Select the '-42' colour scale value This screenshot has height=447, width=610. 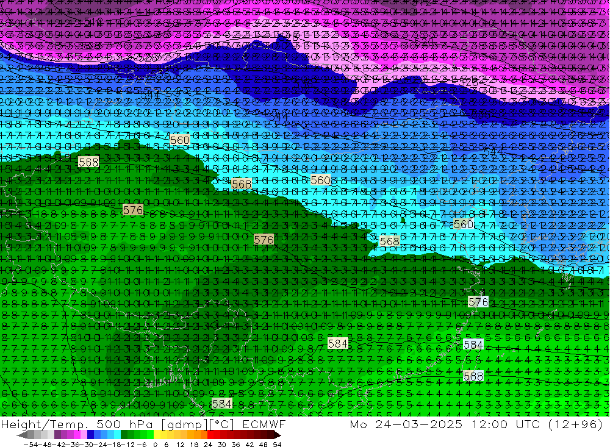tap(59, 445)
